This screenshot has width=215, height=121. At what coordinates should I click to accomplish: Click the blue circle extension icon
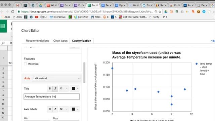click(x=204, y=12)
